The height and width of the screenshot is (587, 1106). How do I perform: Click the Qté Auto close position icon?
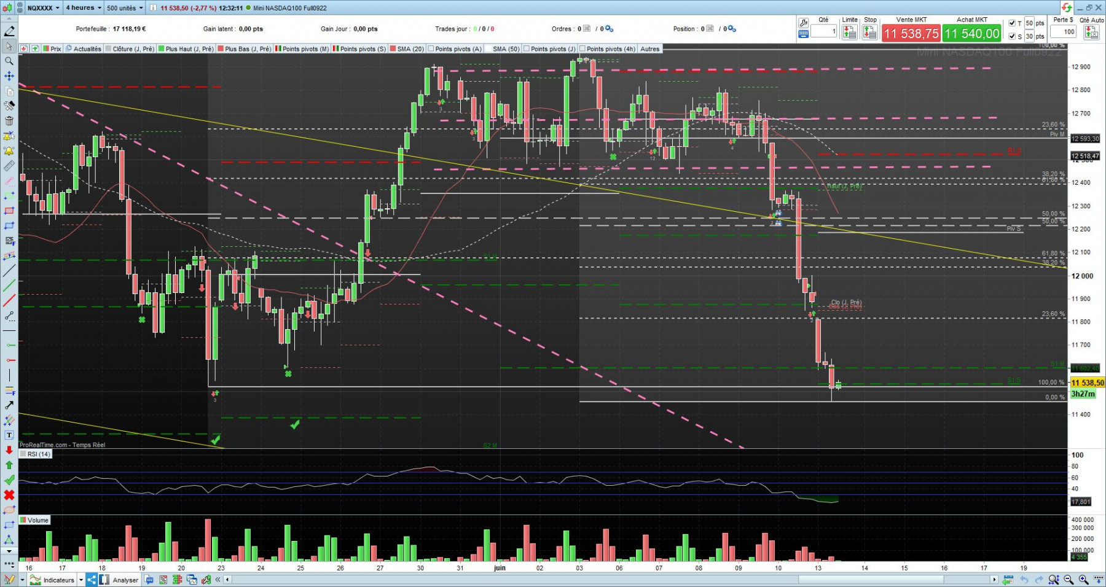click(1092, 33)
